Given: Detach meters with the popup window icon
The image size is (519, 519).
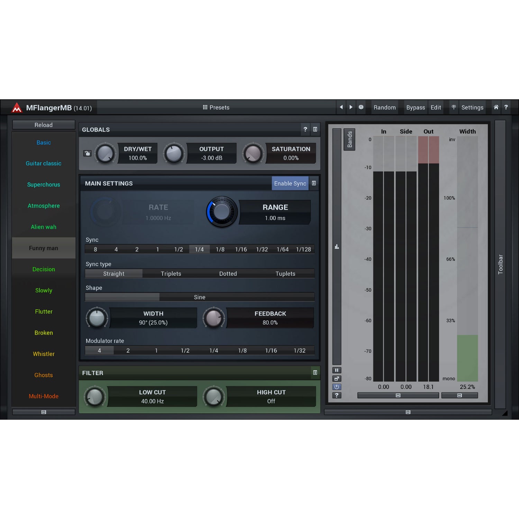Looking at the screenshot, I should pyautogui.click(x=337, y=379).
